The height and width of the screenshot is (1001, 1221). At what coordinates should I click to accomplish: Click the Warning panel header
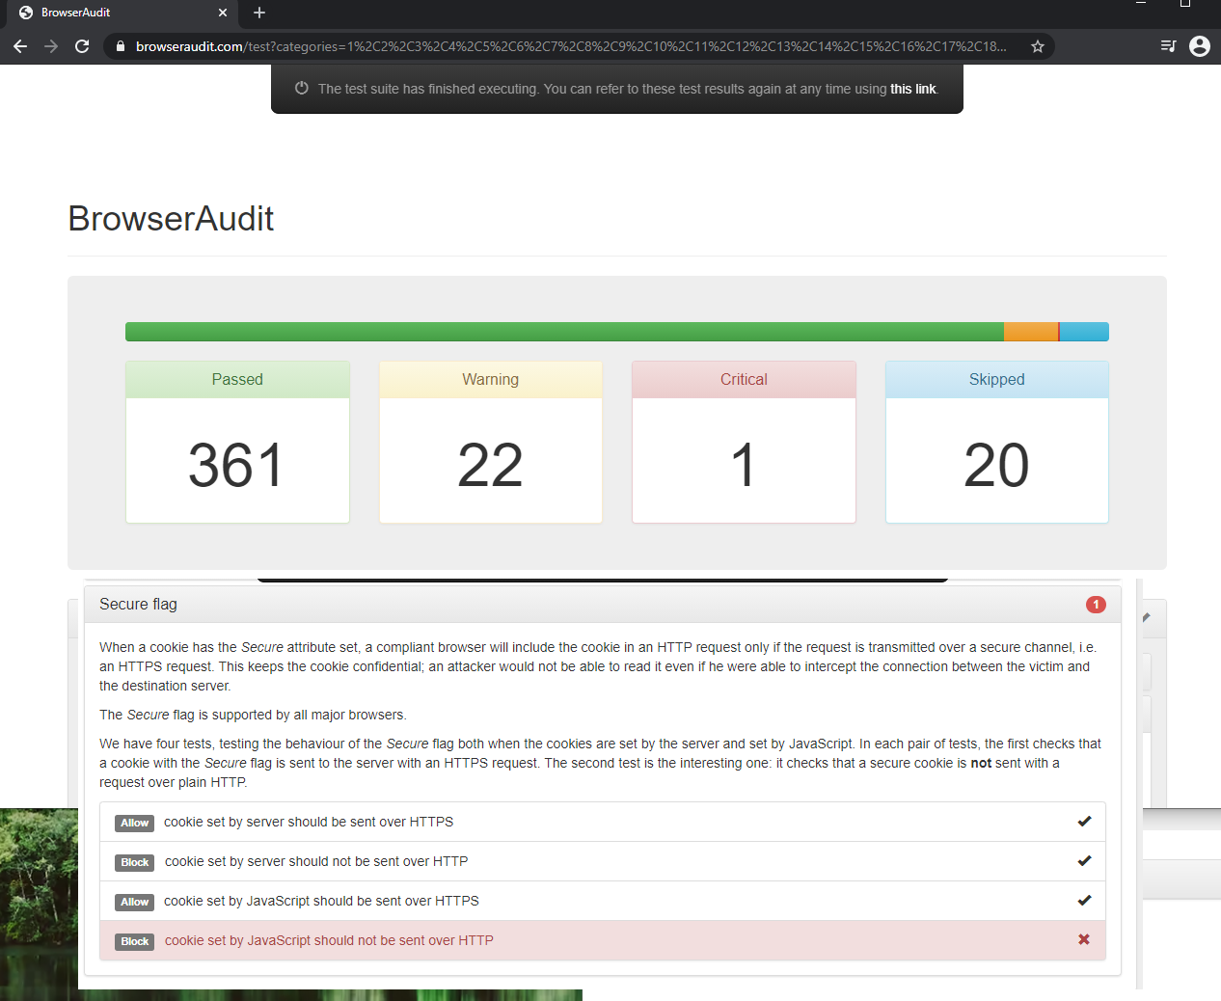(491, 380)
